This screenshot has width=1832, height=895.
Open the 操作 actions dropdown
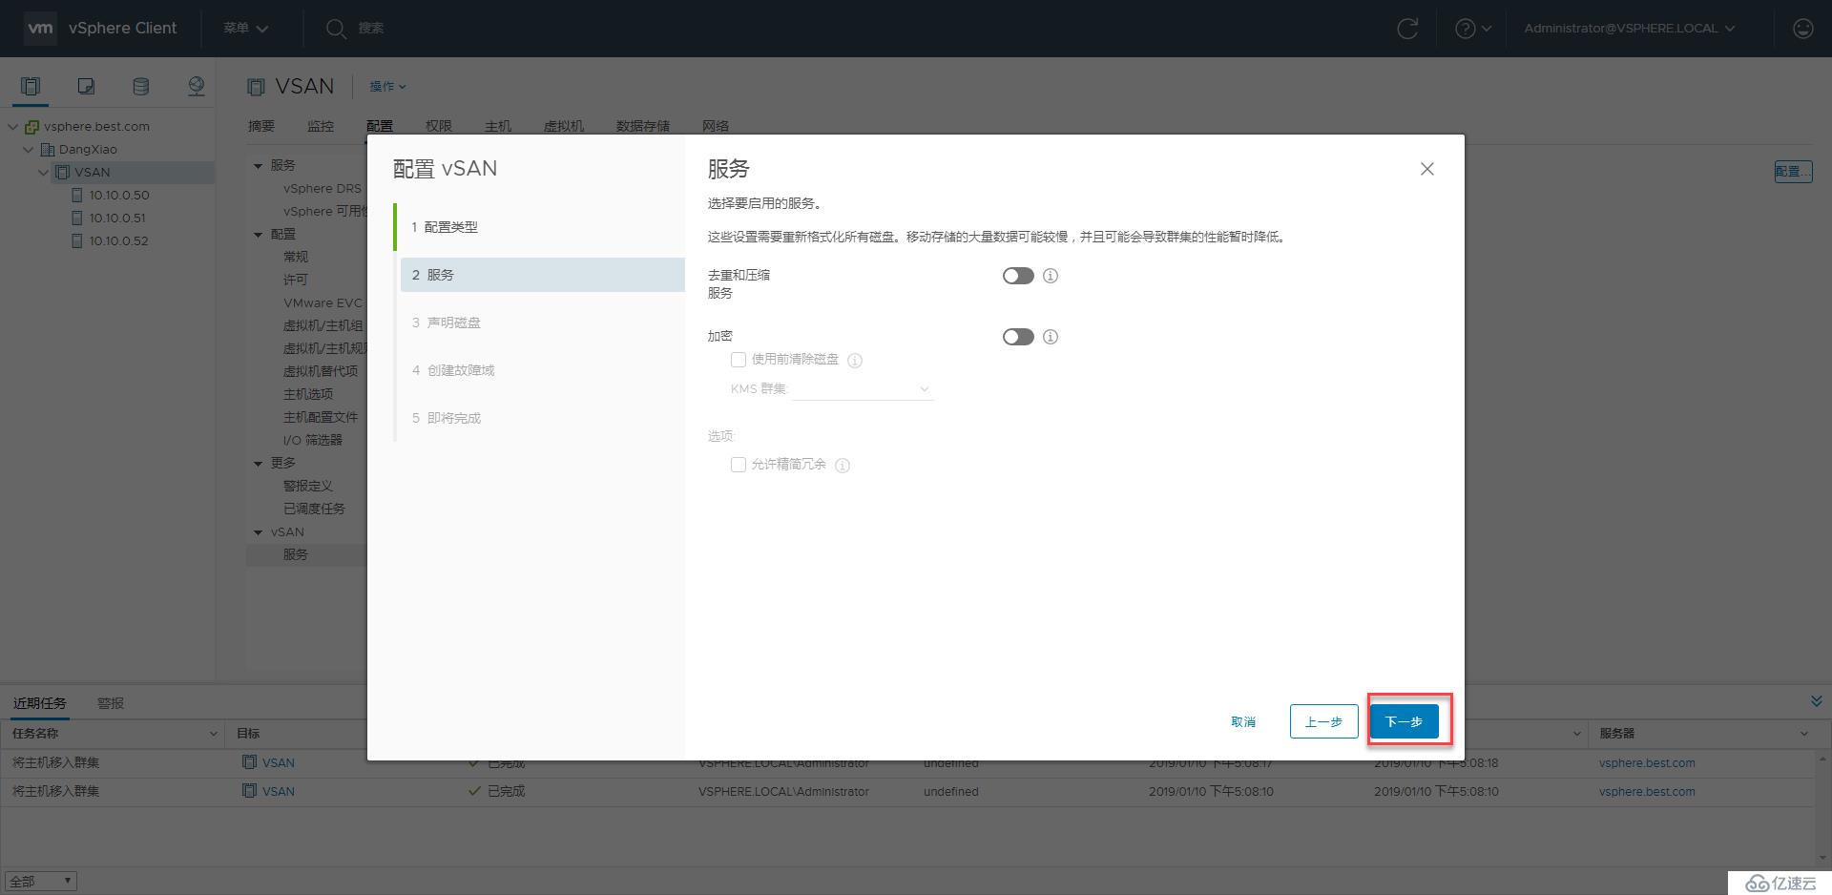[x=387, y=87]
